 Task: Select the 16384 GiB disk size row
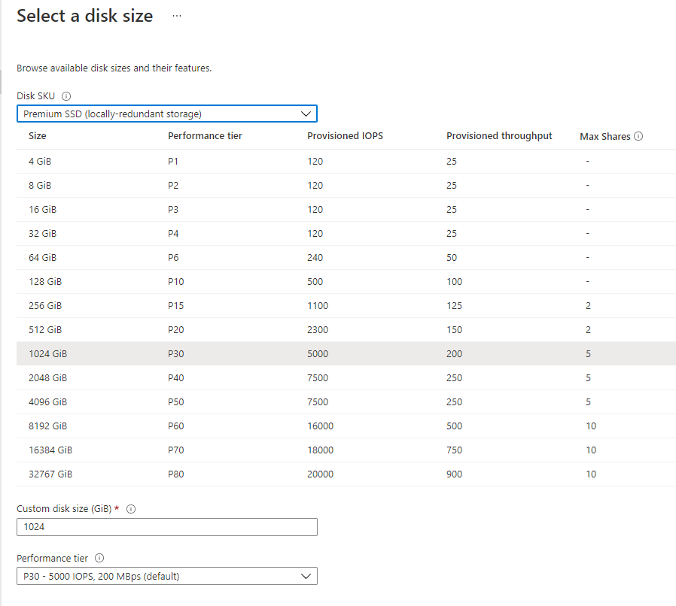coord(346,450)
